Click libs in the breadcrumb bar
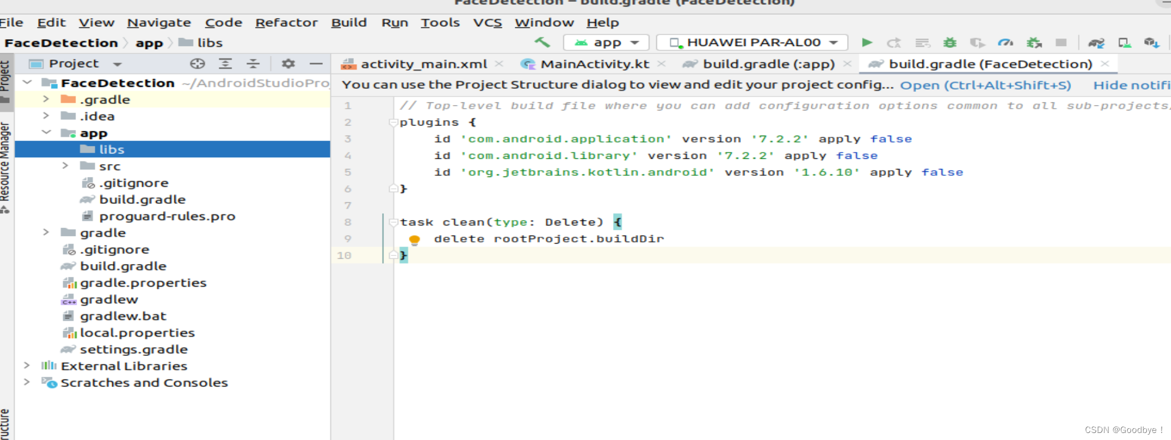The image size is (1171, 440). [210, 43]
